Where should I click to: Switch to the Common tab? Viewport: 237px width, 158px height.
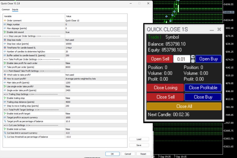pyautogui.click(x=6, y=9)
